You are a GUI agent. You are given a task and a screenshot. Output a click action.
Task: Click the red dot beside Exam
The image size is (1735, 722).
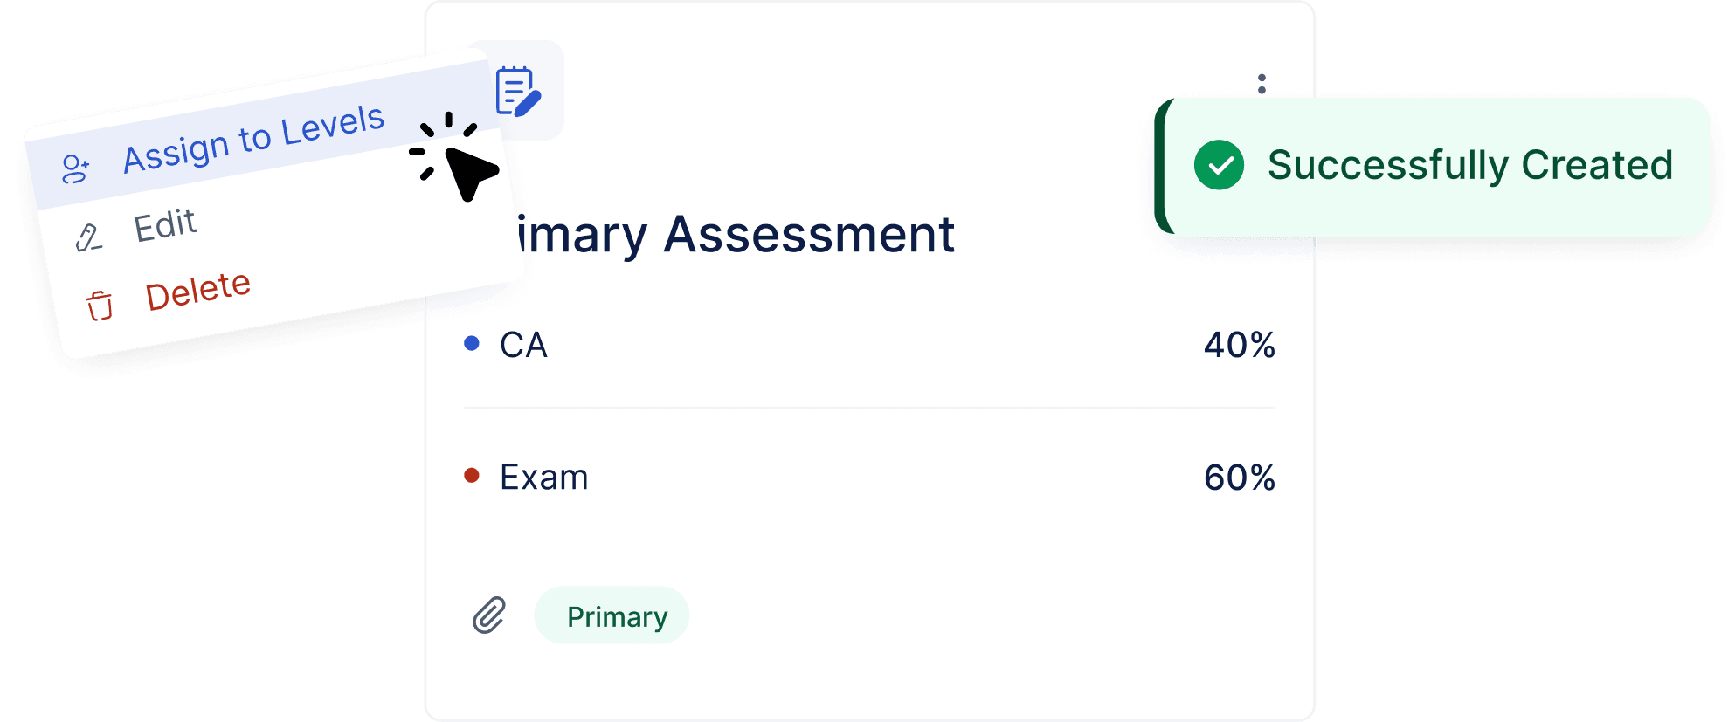[x=472, y=476]
